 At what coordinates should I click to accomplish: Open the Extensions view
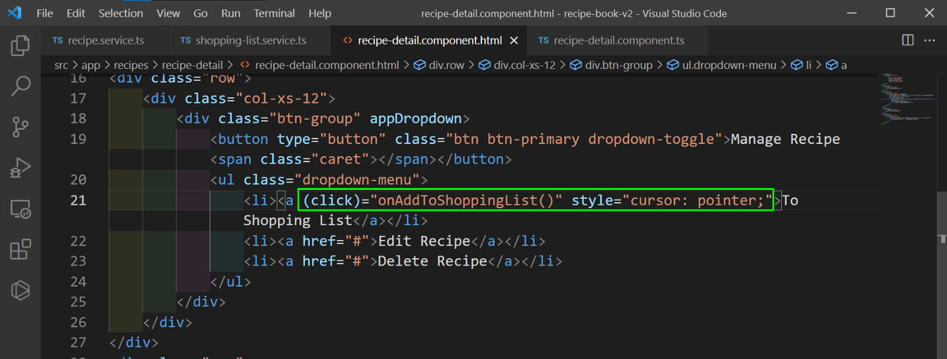coord(20,249)
